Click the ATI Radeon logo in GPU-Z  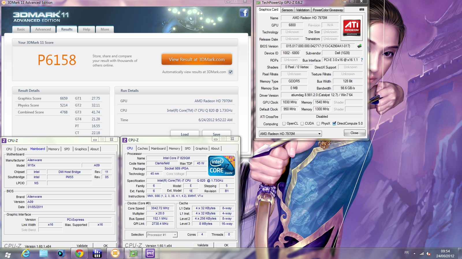pos(352,28)
